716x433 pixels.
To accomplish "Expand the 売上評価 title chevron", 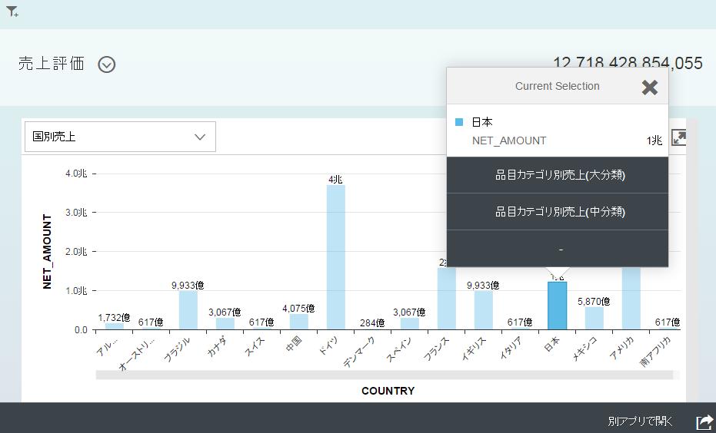I will (x=107, y=64).
